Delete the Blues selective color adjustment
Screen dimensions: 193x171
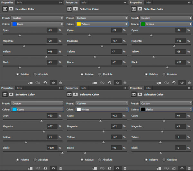pyautogui.click(x=60, y=83)
